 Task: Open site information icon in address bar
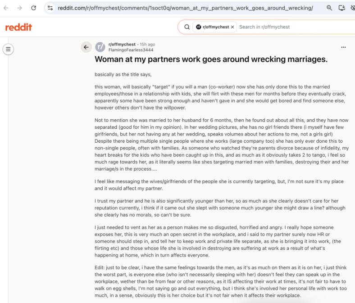(50, 8)
